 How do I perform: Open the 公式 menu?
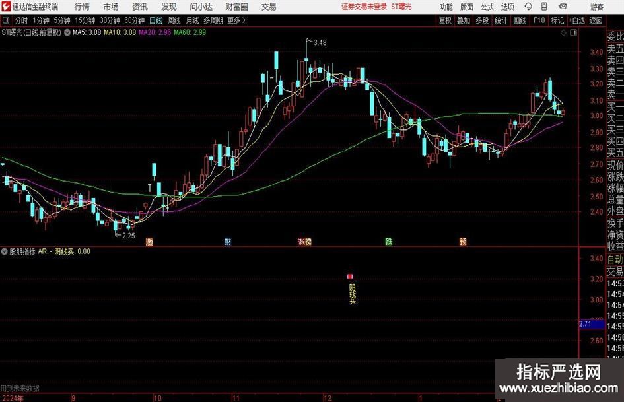487,7
